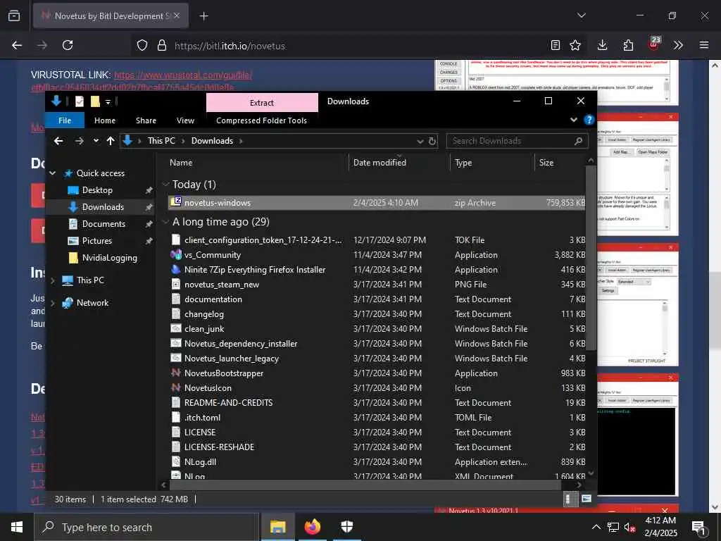Toggle Firefox reader view icon
721x541 pixels.
(x=556, y=45)
